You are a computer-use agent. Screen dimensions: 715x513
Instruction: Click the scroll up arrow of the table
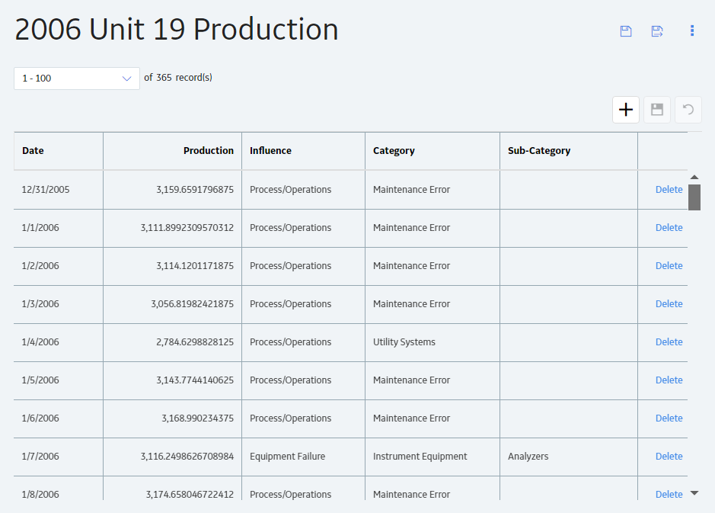pos(694,177)
